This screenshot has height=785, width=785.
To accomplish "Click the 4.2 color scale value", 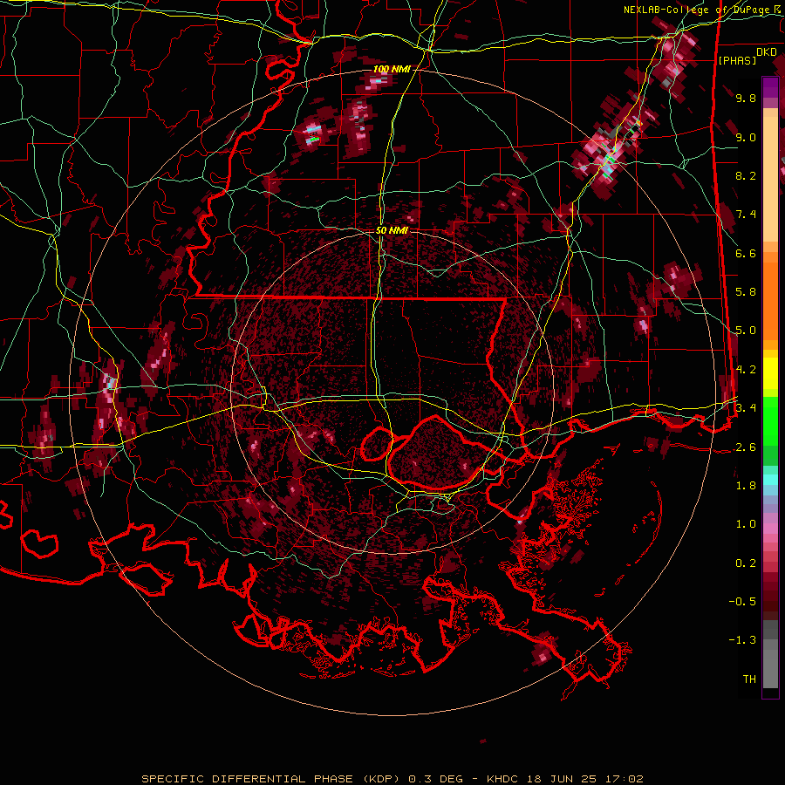I will [746, 370].
